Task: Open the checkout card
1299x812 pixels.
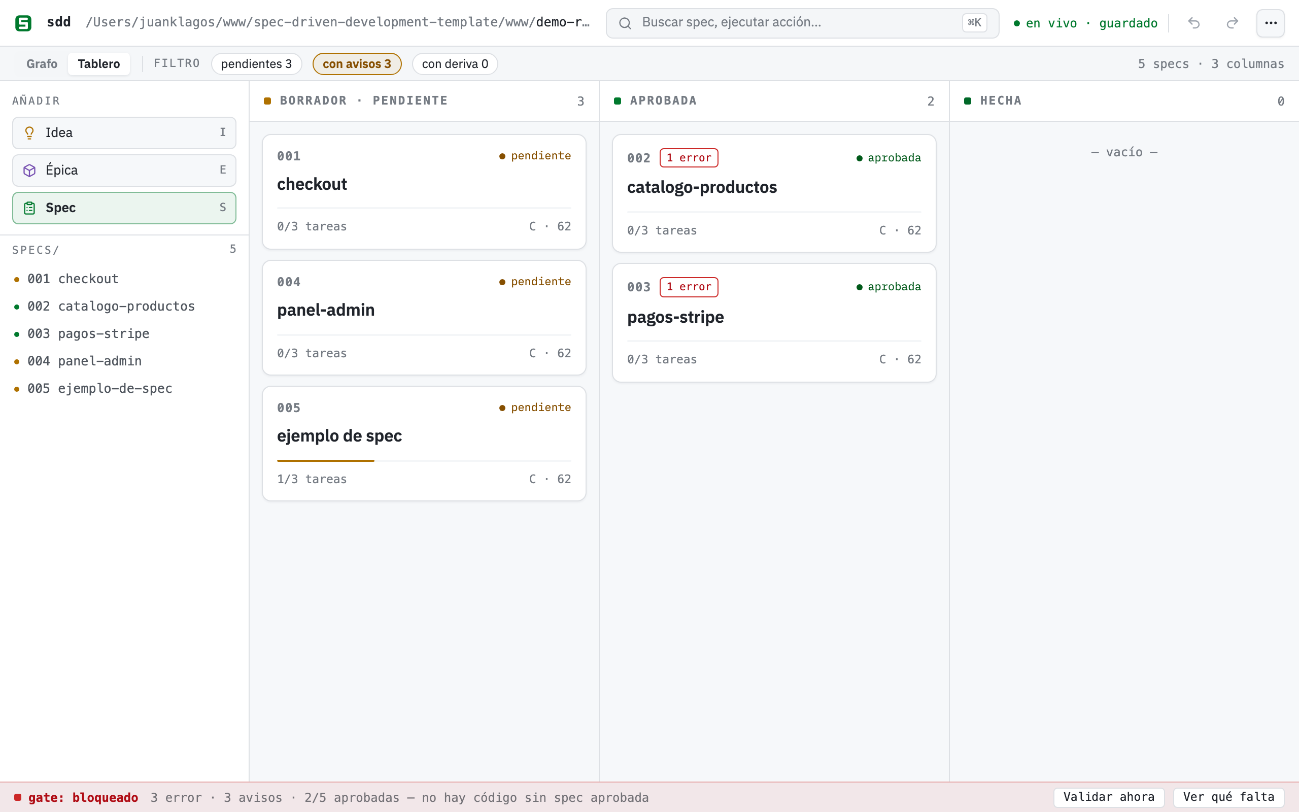Action: 424,192
